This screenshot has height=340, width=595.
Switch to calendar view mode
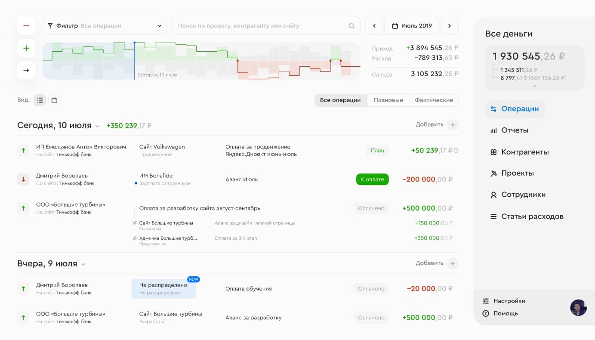[x=54, y=100]
